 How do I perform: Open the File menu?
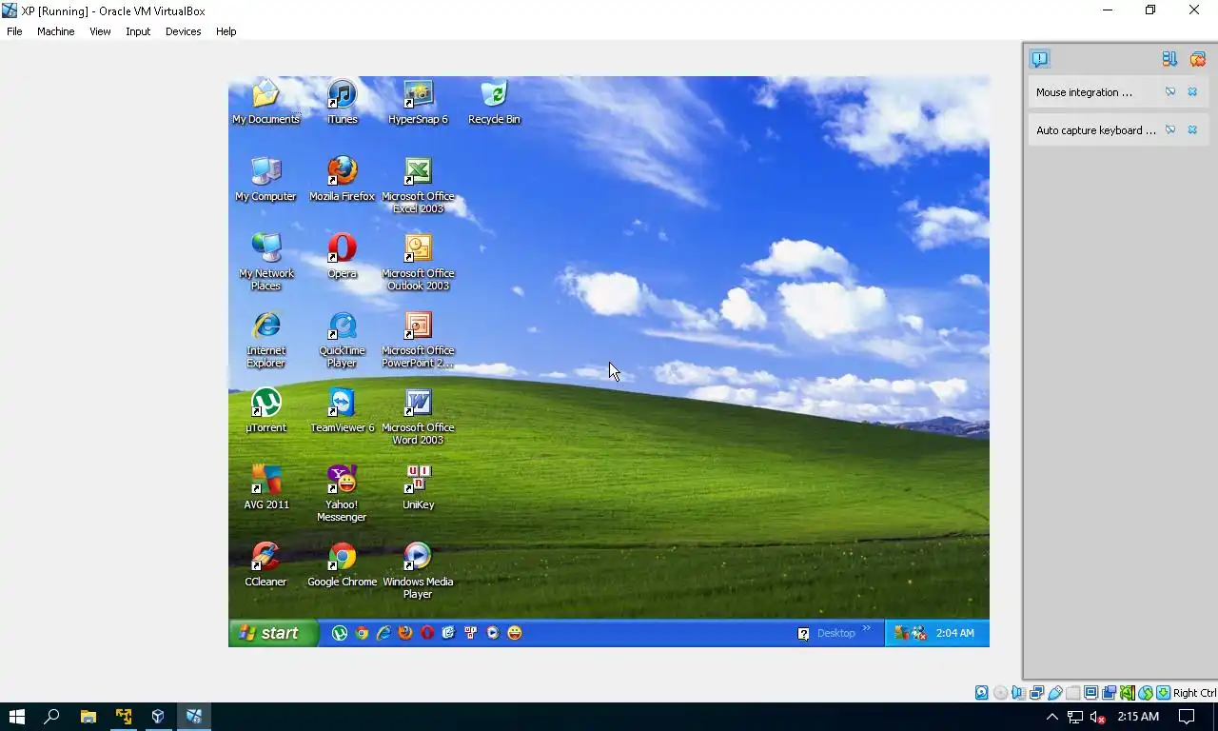click(14, 31)
